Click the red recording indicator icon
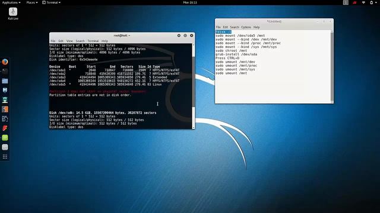The width and height of the screenshot is (380, 213). tap(354, 2)
